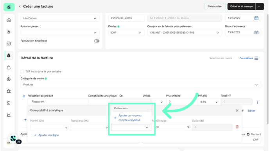Check TVA inclu dans le prix unitaire

tap(22, 71)
